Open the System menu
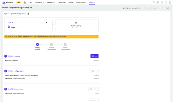Screen dimensions: 173x102 click(92, 3)
